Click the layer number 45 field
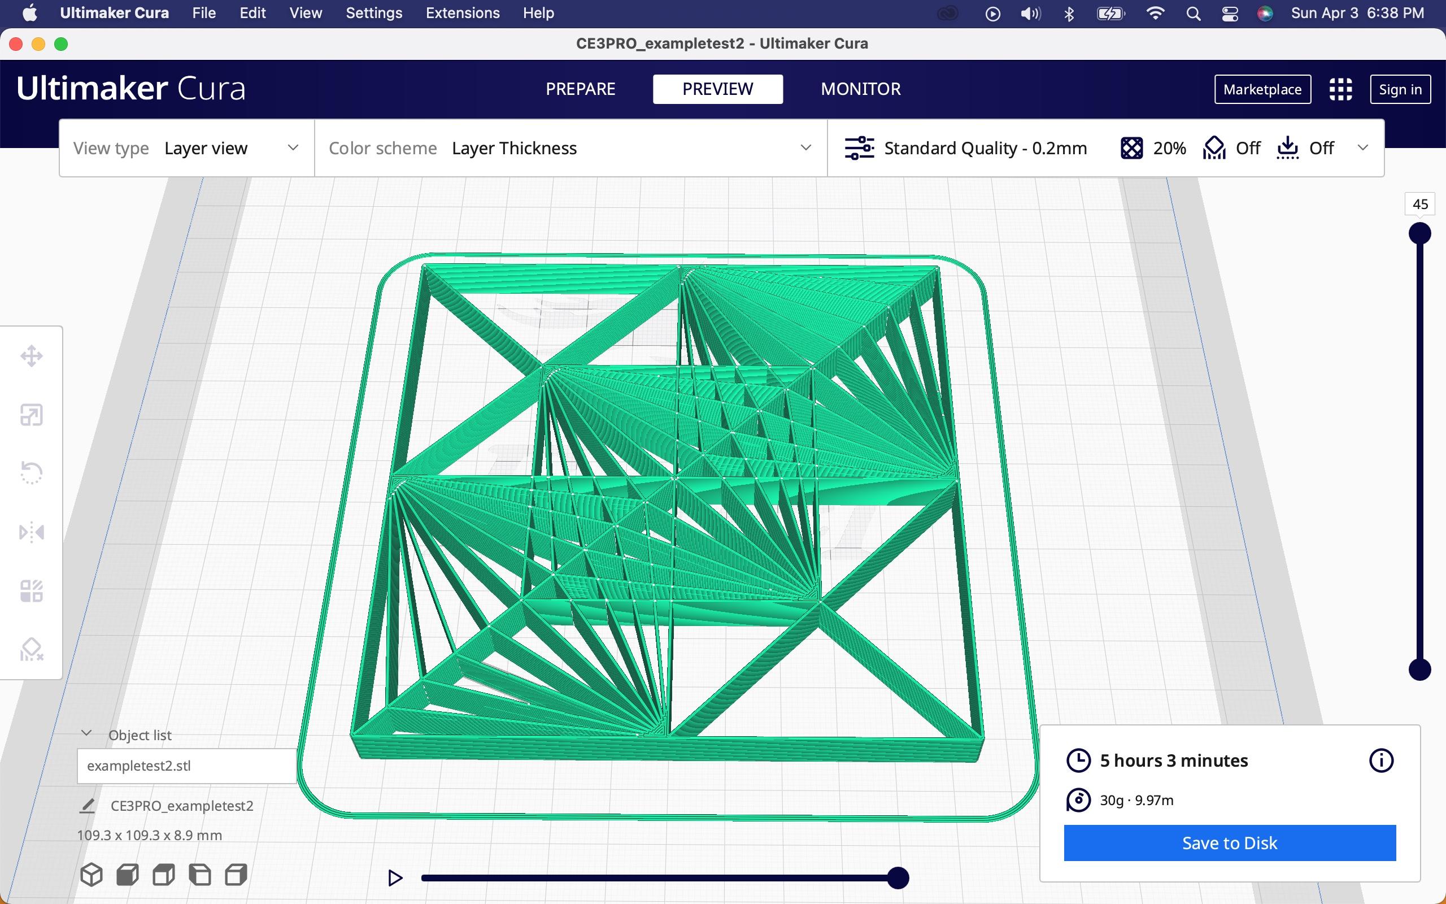Image resolution: width=1446 pixels, height=904 pixels. (1419, 204)
